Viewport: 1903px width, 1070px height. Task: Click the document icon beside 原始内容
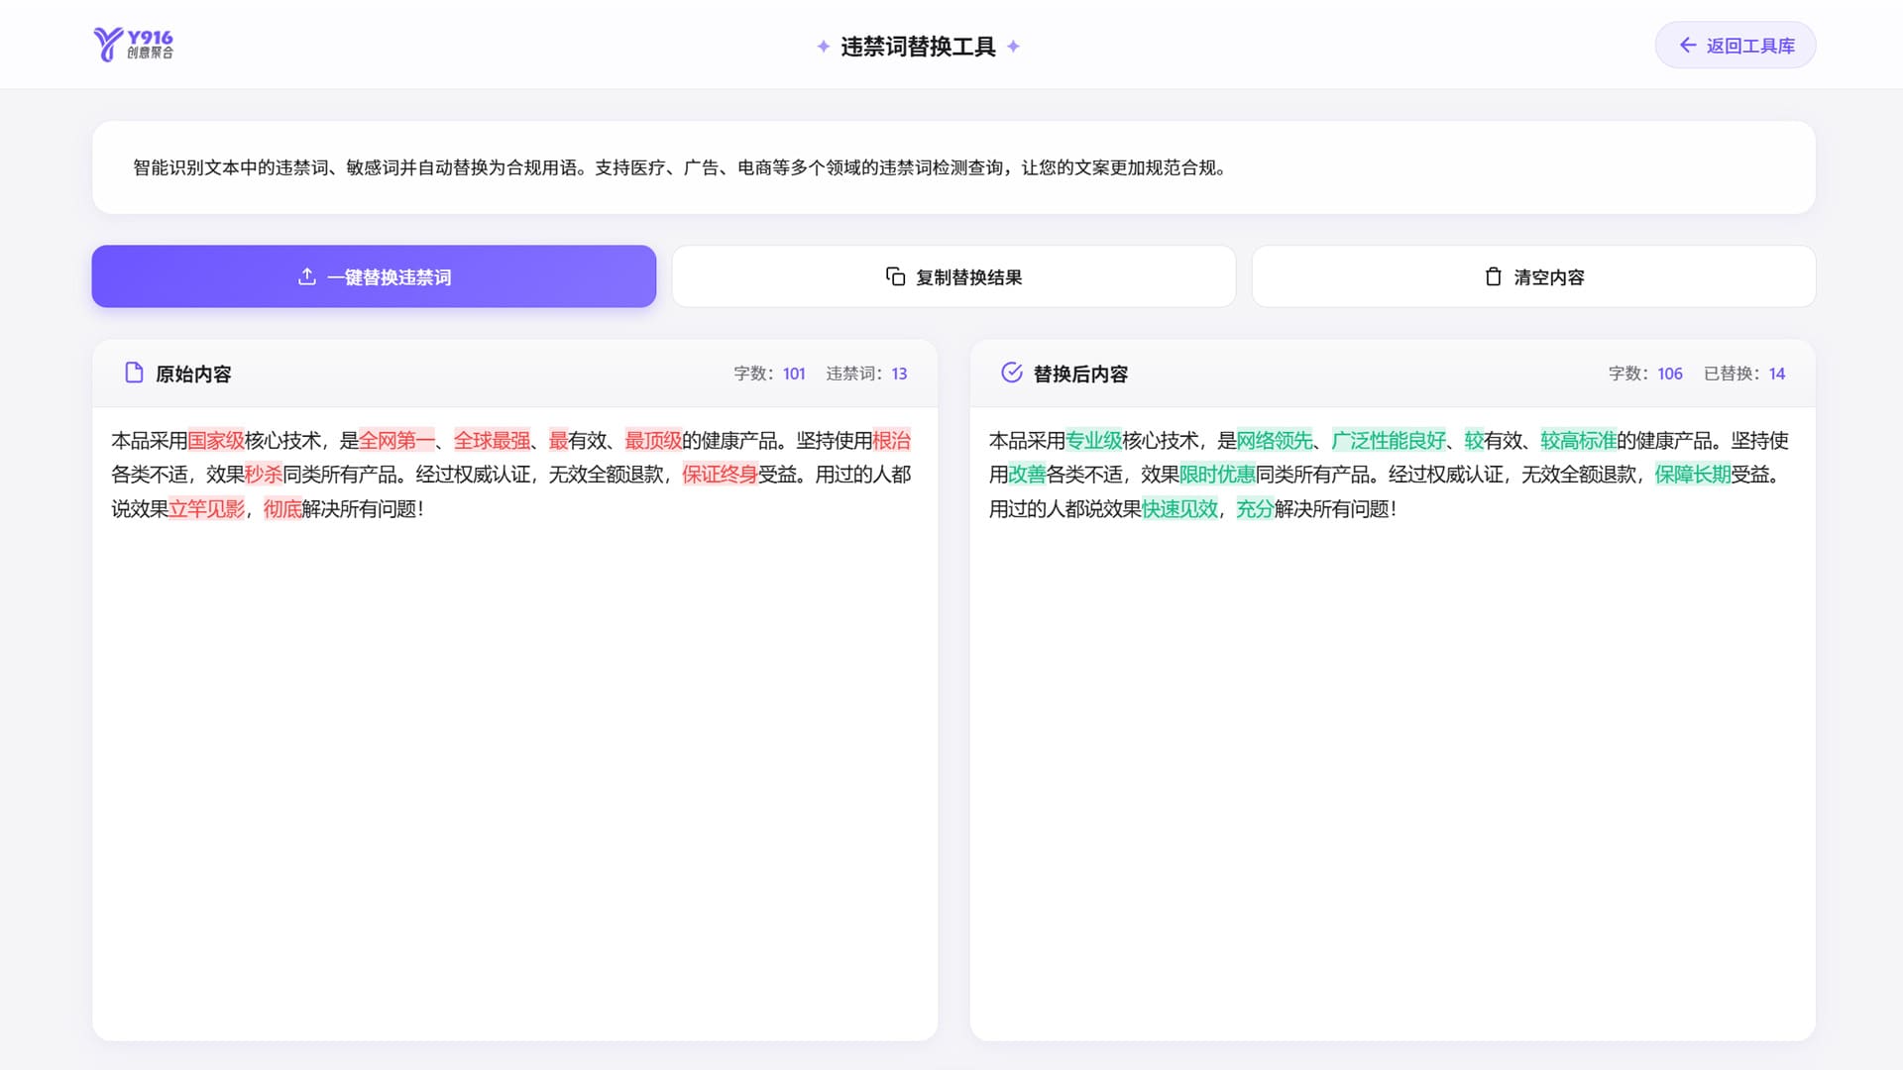tap(134, 374)
